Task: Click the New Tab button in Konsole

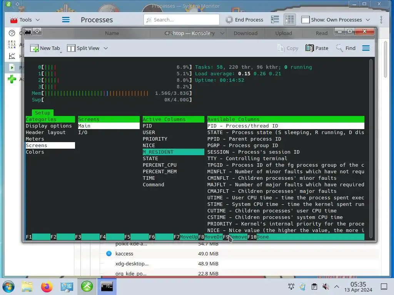Action: pyautogui.click(x=45, y=48)
